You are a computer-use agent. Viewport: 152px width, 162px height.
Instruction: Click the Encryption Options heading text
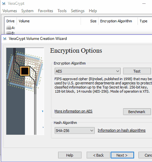coord(76,51)
